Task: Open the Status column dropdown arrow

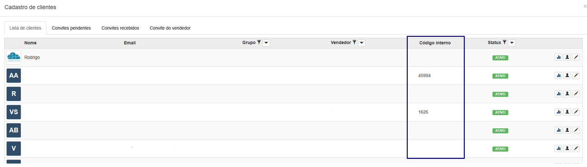Action: [x=512, y=43]
